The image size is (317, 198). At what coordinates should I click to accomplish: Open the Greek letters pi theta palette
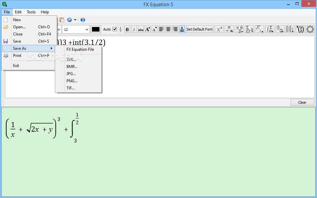(x=239, y=30)
